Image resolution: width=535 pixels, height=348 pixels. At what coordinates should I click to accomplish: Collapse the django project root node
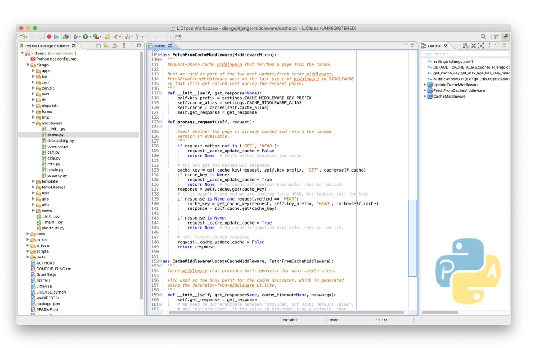click(22, 53)
